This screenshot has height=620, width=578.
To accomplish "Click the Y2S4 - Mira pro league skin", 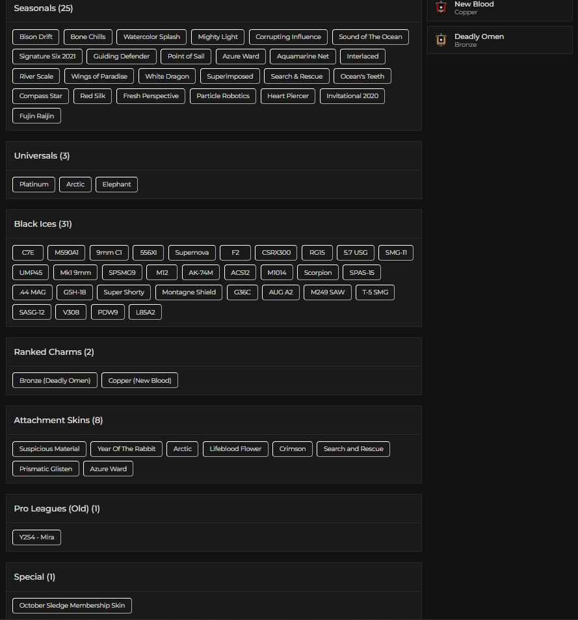I will click(36, 537).
